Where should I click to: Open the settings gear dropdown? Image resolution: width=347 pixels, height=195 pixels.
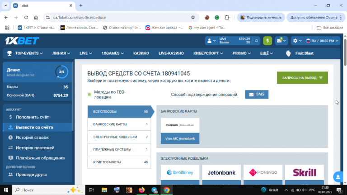pos(297,41)
